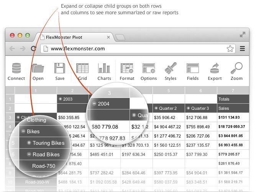The height and width of the screenshot is (192, 256).
Task: Select cell $35 906.42
Action: tap(169, 118)
